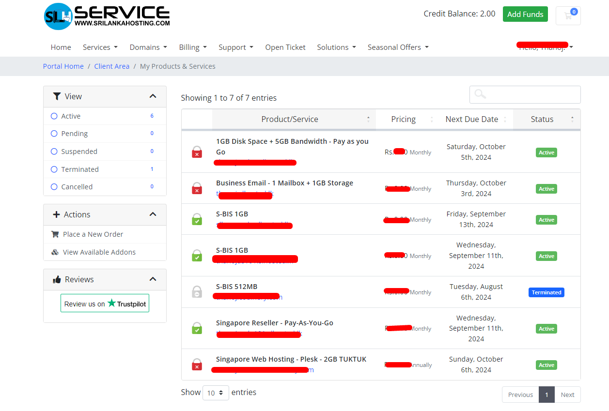Screen dimensions: 609x411
Task: Click the green padlock icon next to S-BIS 1GB
Action: [197, 219]
